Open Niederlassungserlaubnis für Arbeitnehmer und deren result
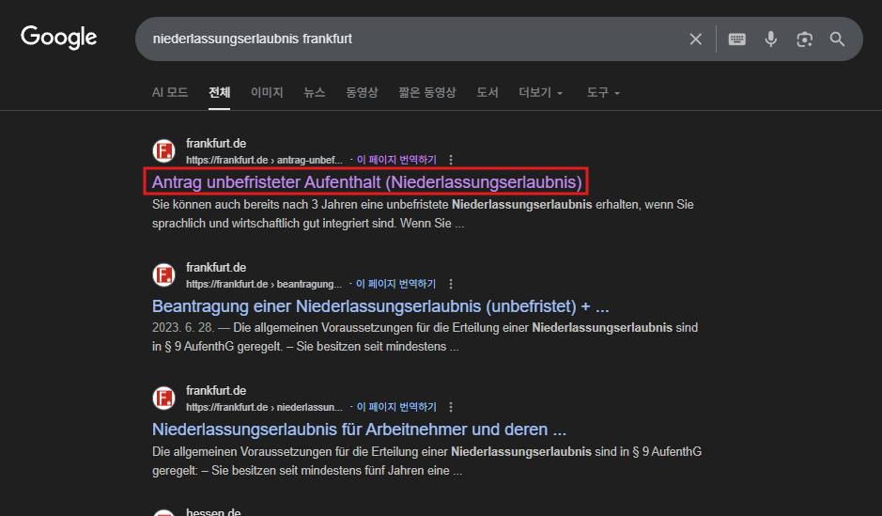The width and height of the screenshot is (882, 516). pos(359,430)
